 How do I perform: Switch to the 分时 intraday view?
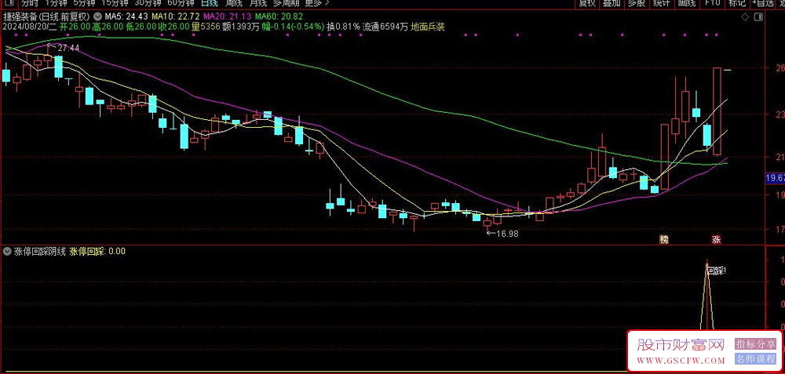pos(29,2)
